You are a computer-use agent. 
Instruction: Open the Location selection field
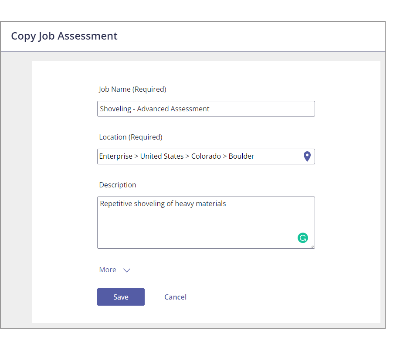(206, 157)
